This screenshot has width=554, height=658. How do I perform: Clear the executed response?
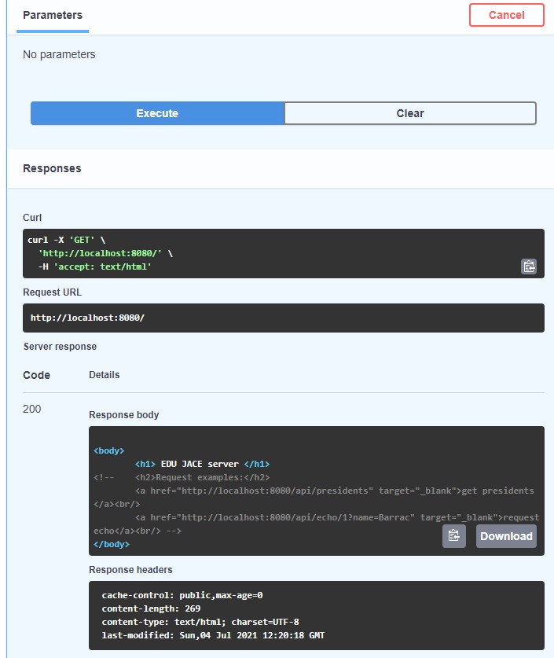pyautogui.click(x=409, y=113)
